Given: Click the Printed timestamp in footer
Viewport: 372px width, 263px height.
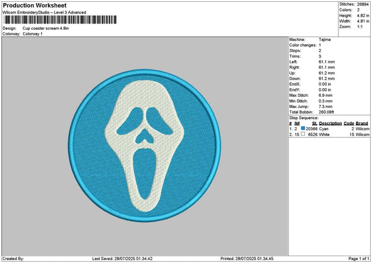Looking at the screenshot, I should pyautogui.click(x=248, y=258).
